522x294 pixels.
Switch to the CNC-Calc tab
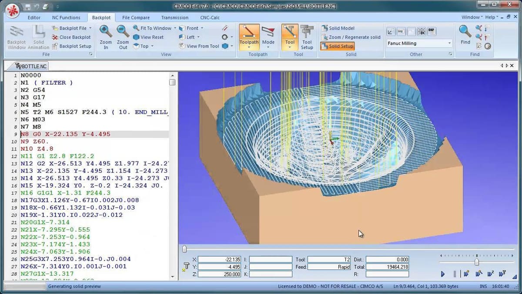210,17
